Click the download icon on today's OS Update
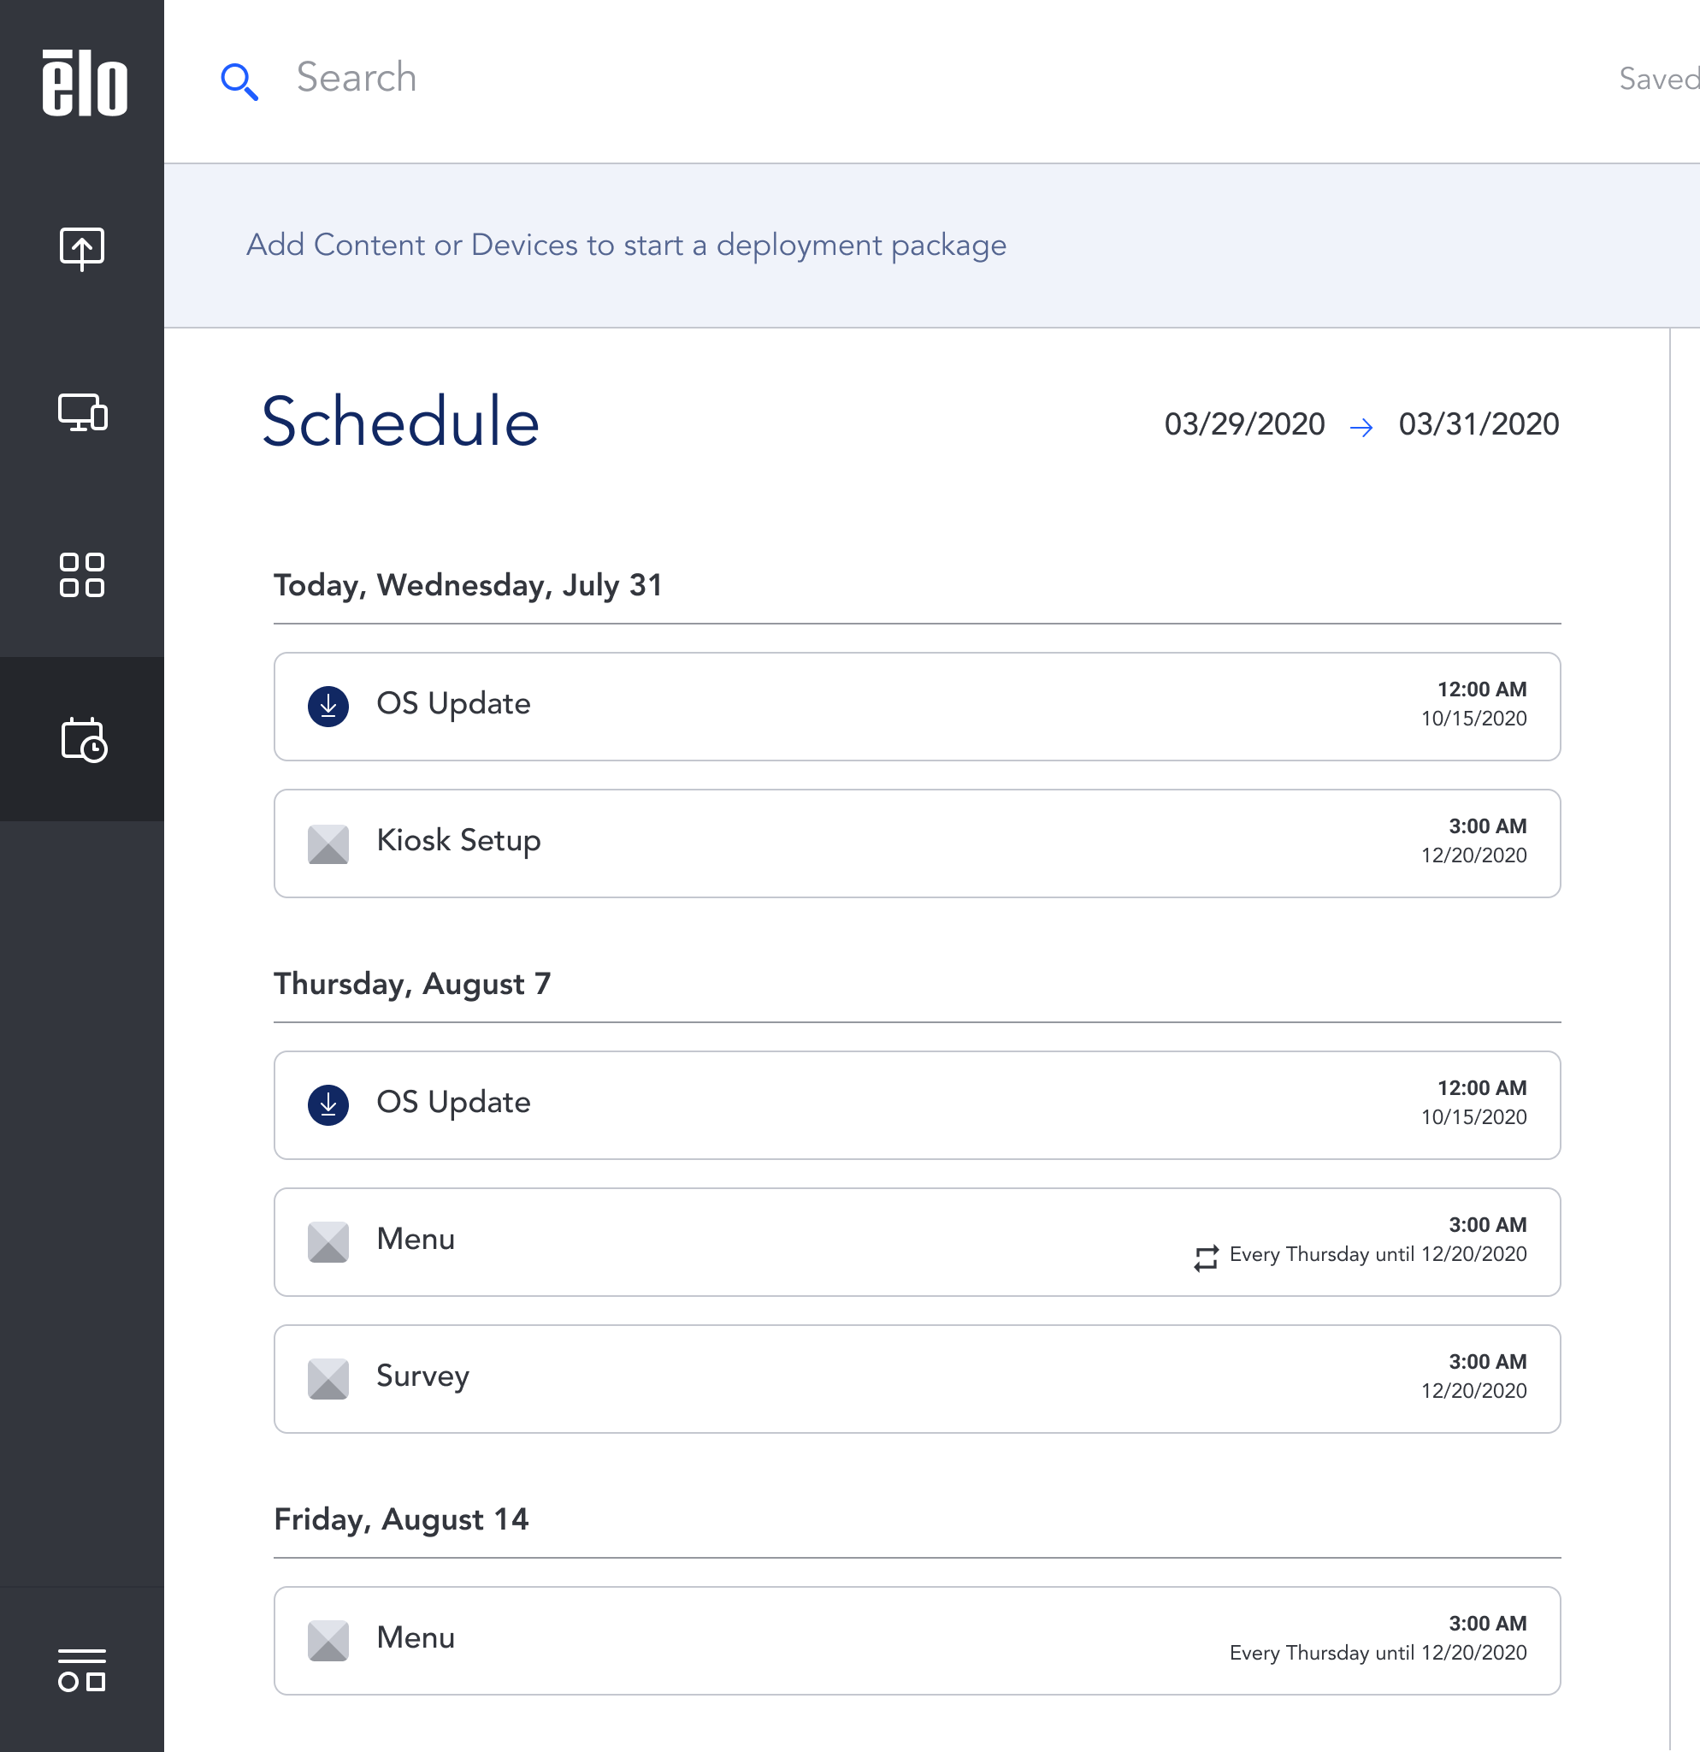Image resolution: width=1700 pixels, height=1752 pixels. click(x=328, y=706)
